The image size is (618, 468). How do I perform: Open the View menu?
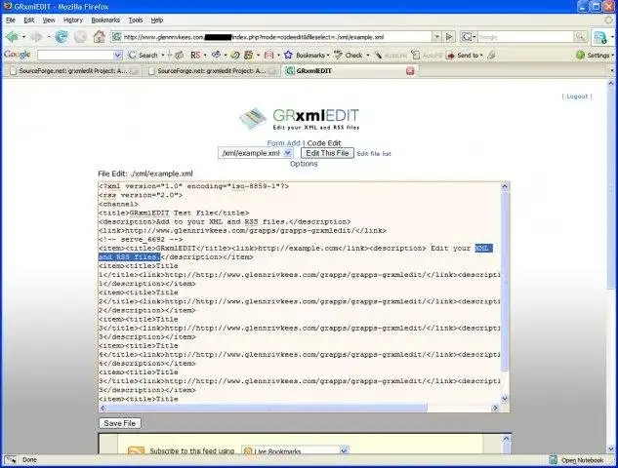pyautogui.click(x=49, y=20)
